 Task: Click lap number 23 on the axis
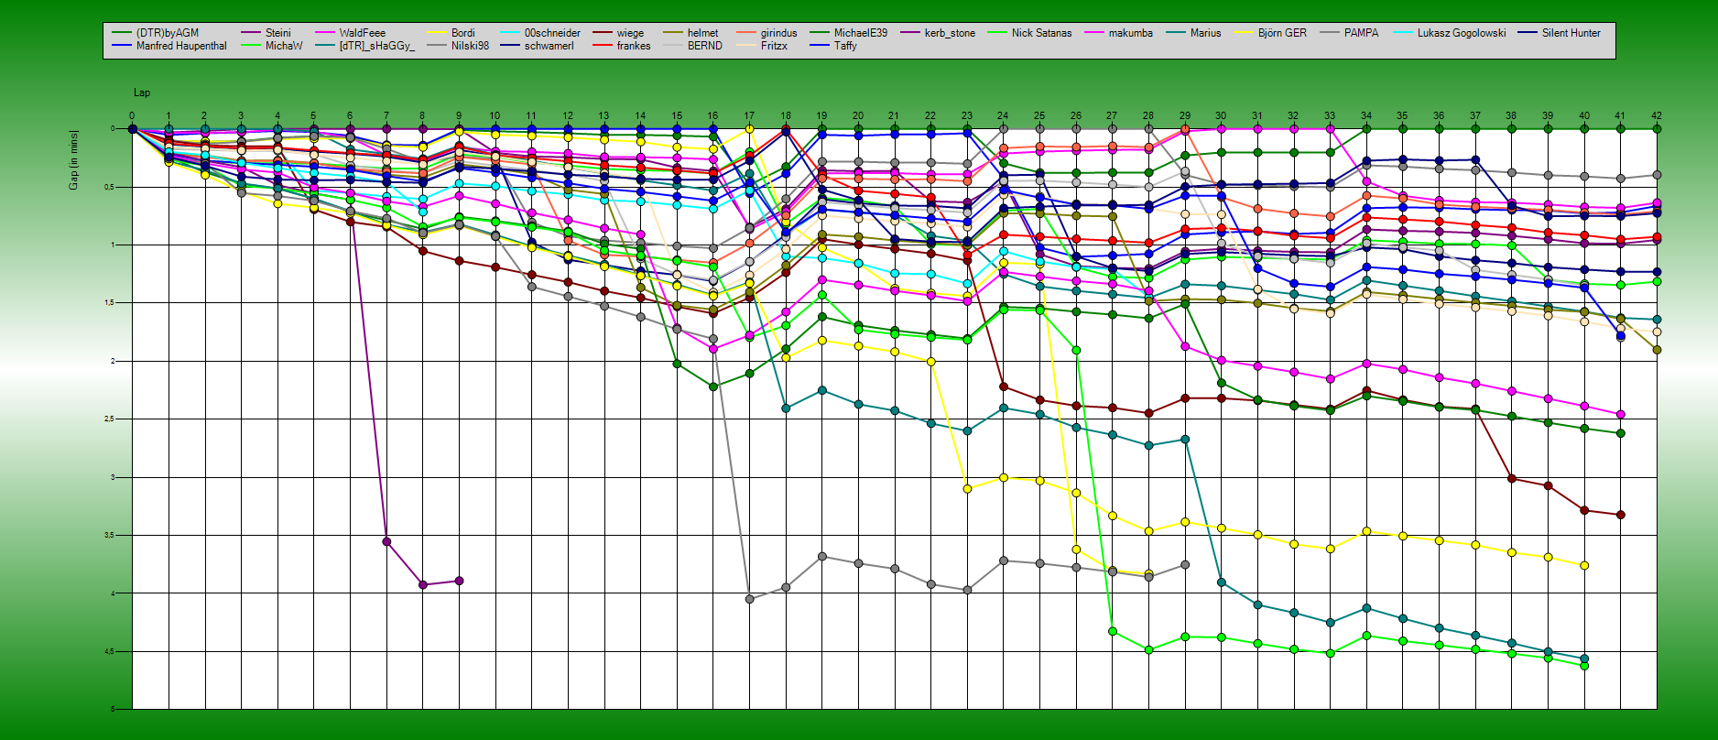(967, 116)
